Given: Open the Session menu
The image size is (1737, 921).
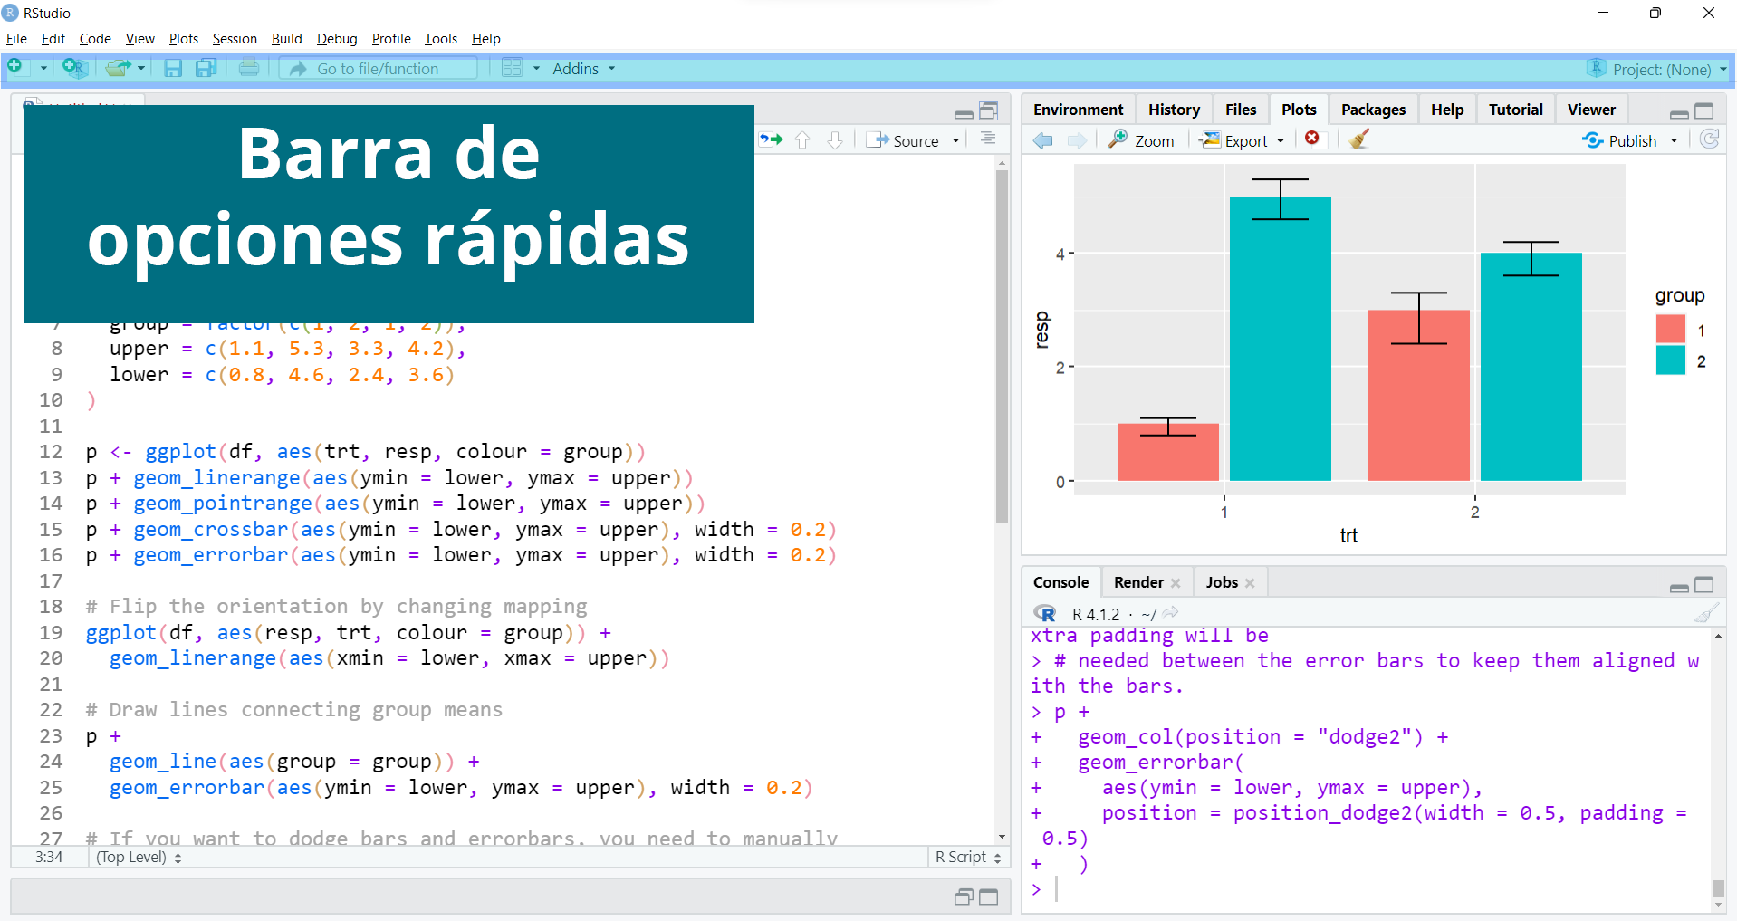Looking at the screenshot, I should tap(235, 39).
